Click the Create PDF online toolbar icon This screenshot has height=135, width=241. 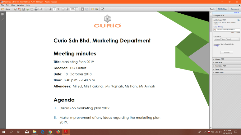(x=19, y=9)
